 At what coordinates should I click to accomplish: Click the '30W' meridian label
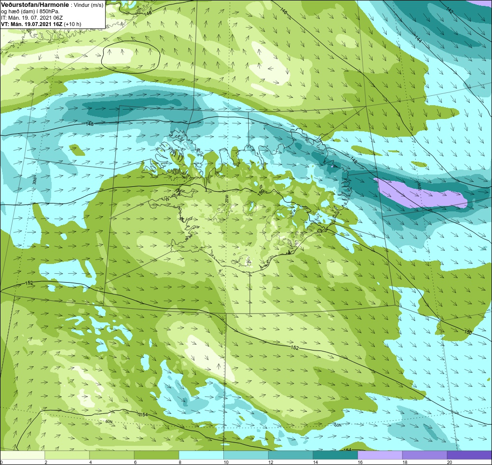[34, 181]
